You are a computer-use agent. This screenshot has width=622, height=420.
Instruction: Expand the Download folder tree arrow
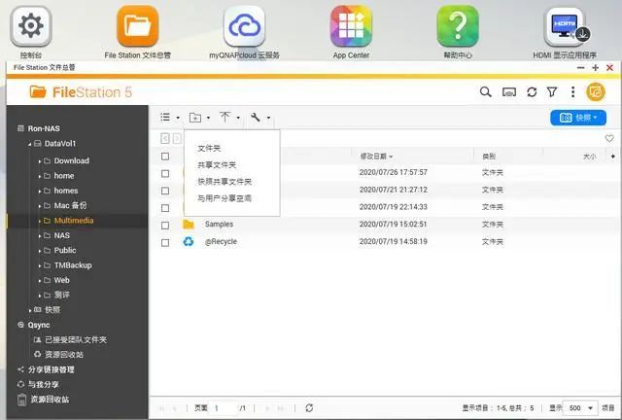40,161
